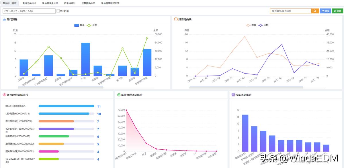Image resolution: width=344 pixels, height=168 pixels.
Task: Focus the 备件编号/备件名称 search field
Action: (290, 11)
